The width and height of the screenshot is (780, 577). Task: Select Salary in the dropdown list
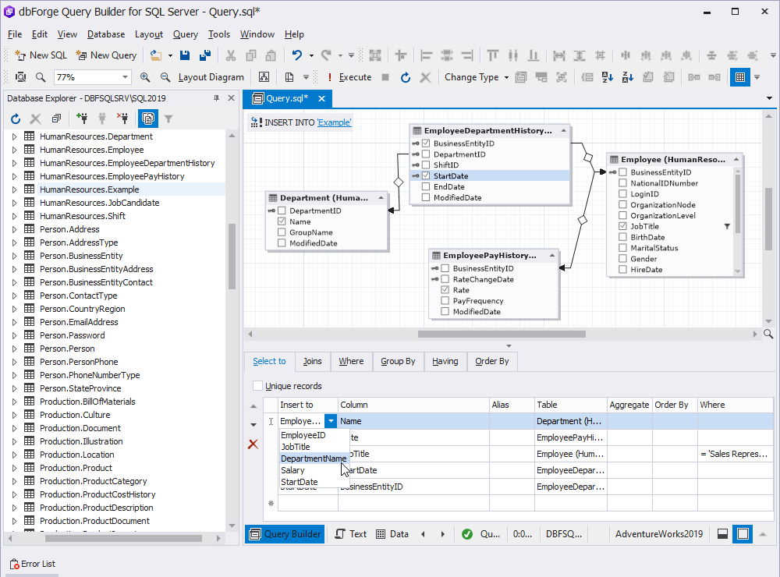click(x=292, y=470)
